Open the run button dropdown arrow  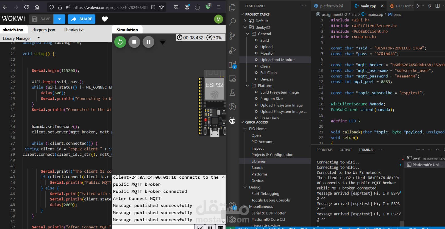point(423,6)
